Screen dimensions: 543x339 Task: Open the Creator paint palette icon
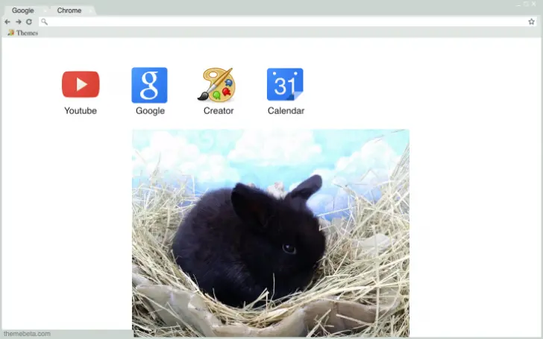[x=217, y=85]
